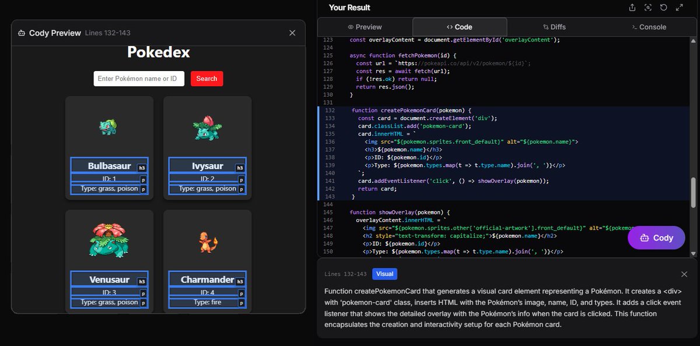
Task: Click the Enter Pokémon name or ID field
Action: 139,79
